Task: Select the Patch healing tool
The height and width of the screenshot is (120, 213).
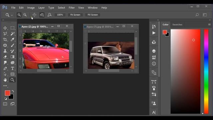Action: pyautogui.click(x=5, y=45)
